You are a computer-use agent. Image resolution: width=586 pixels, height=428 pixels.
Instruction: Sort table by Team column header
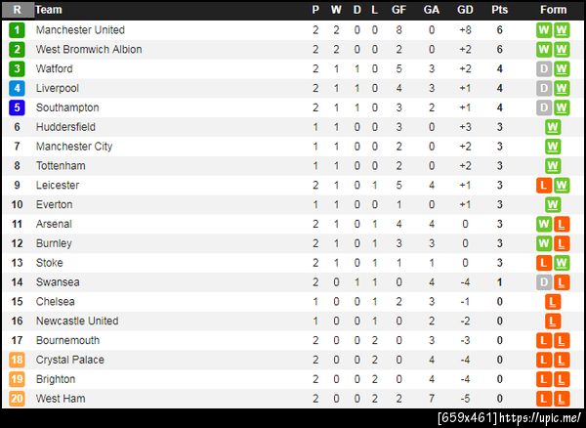click(x=49, y=10)
